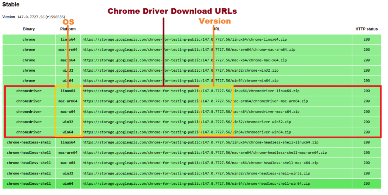Select the Stable heading

pyautogui.click(x=11, y=5)
